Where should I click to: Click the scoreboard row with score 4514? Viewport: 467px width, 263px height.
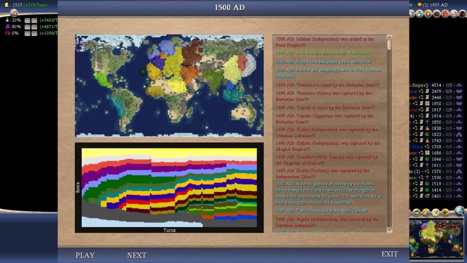coord(436,85)
